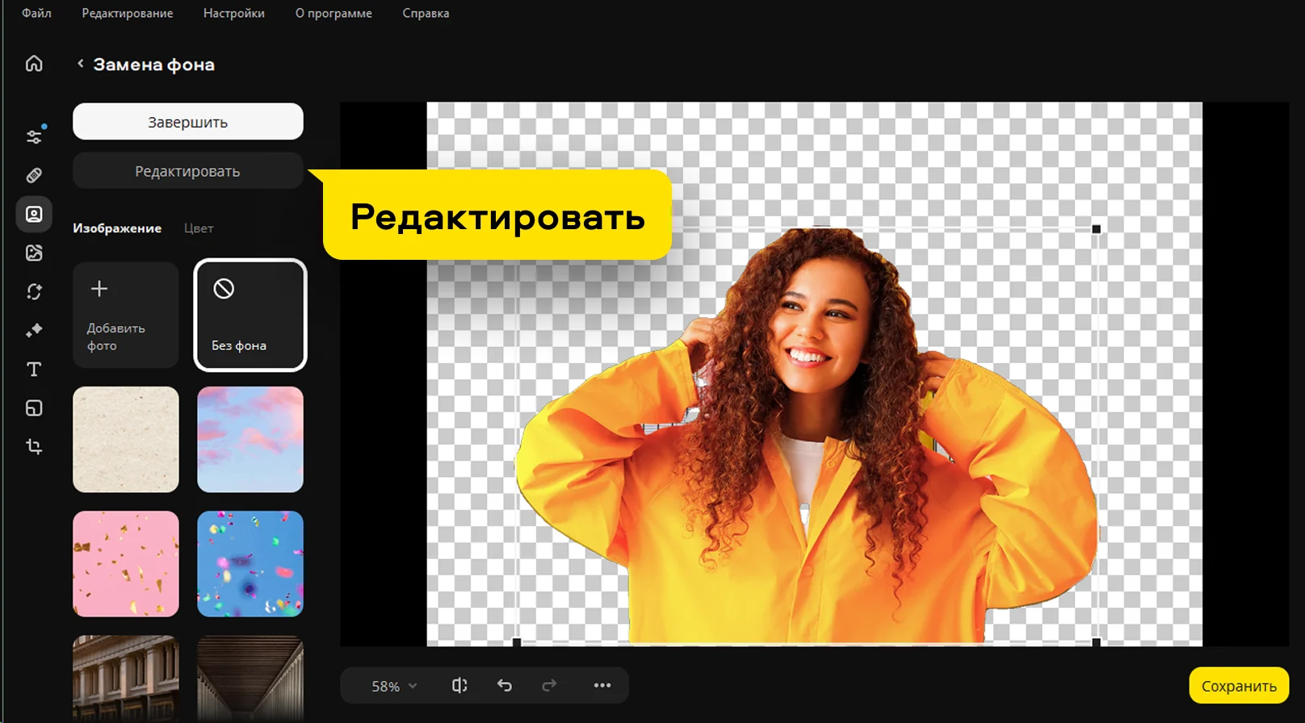
Task: Open the 'Настройки' menu
Action: coord(233,14)
